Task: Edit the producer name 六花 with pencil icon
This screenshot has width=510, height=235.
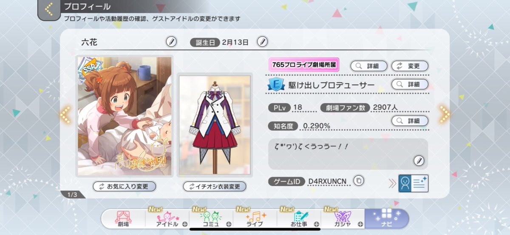Action: coord(171,41)
